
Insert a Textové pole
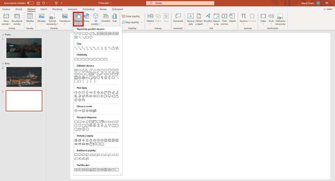point(191,19)
